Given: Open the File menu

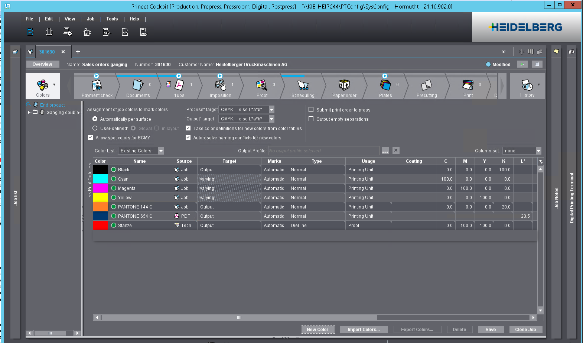Looking at the screenshot, I should (x=30, y=19).
